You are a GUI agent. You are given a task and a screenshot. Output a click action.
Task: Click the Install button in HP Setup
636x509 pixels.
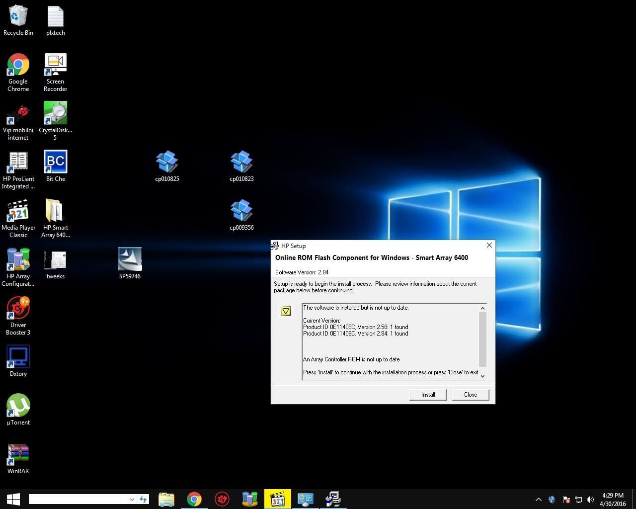[x=428, y=395]
